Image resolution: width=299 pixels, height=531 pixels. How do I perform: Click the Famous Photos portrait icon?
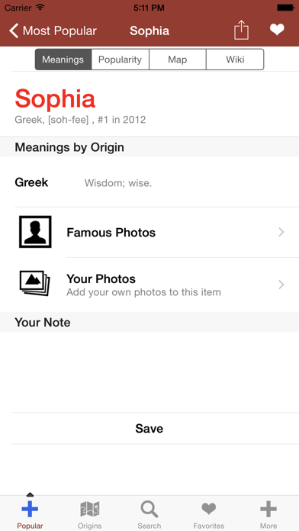(x=35, y=232)
